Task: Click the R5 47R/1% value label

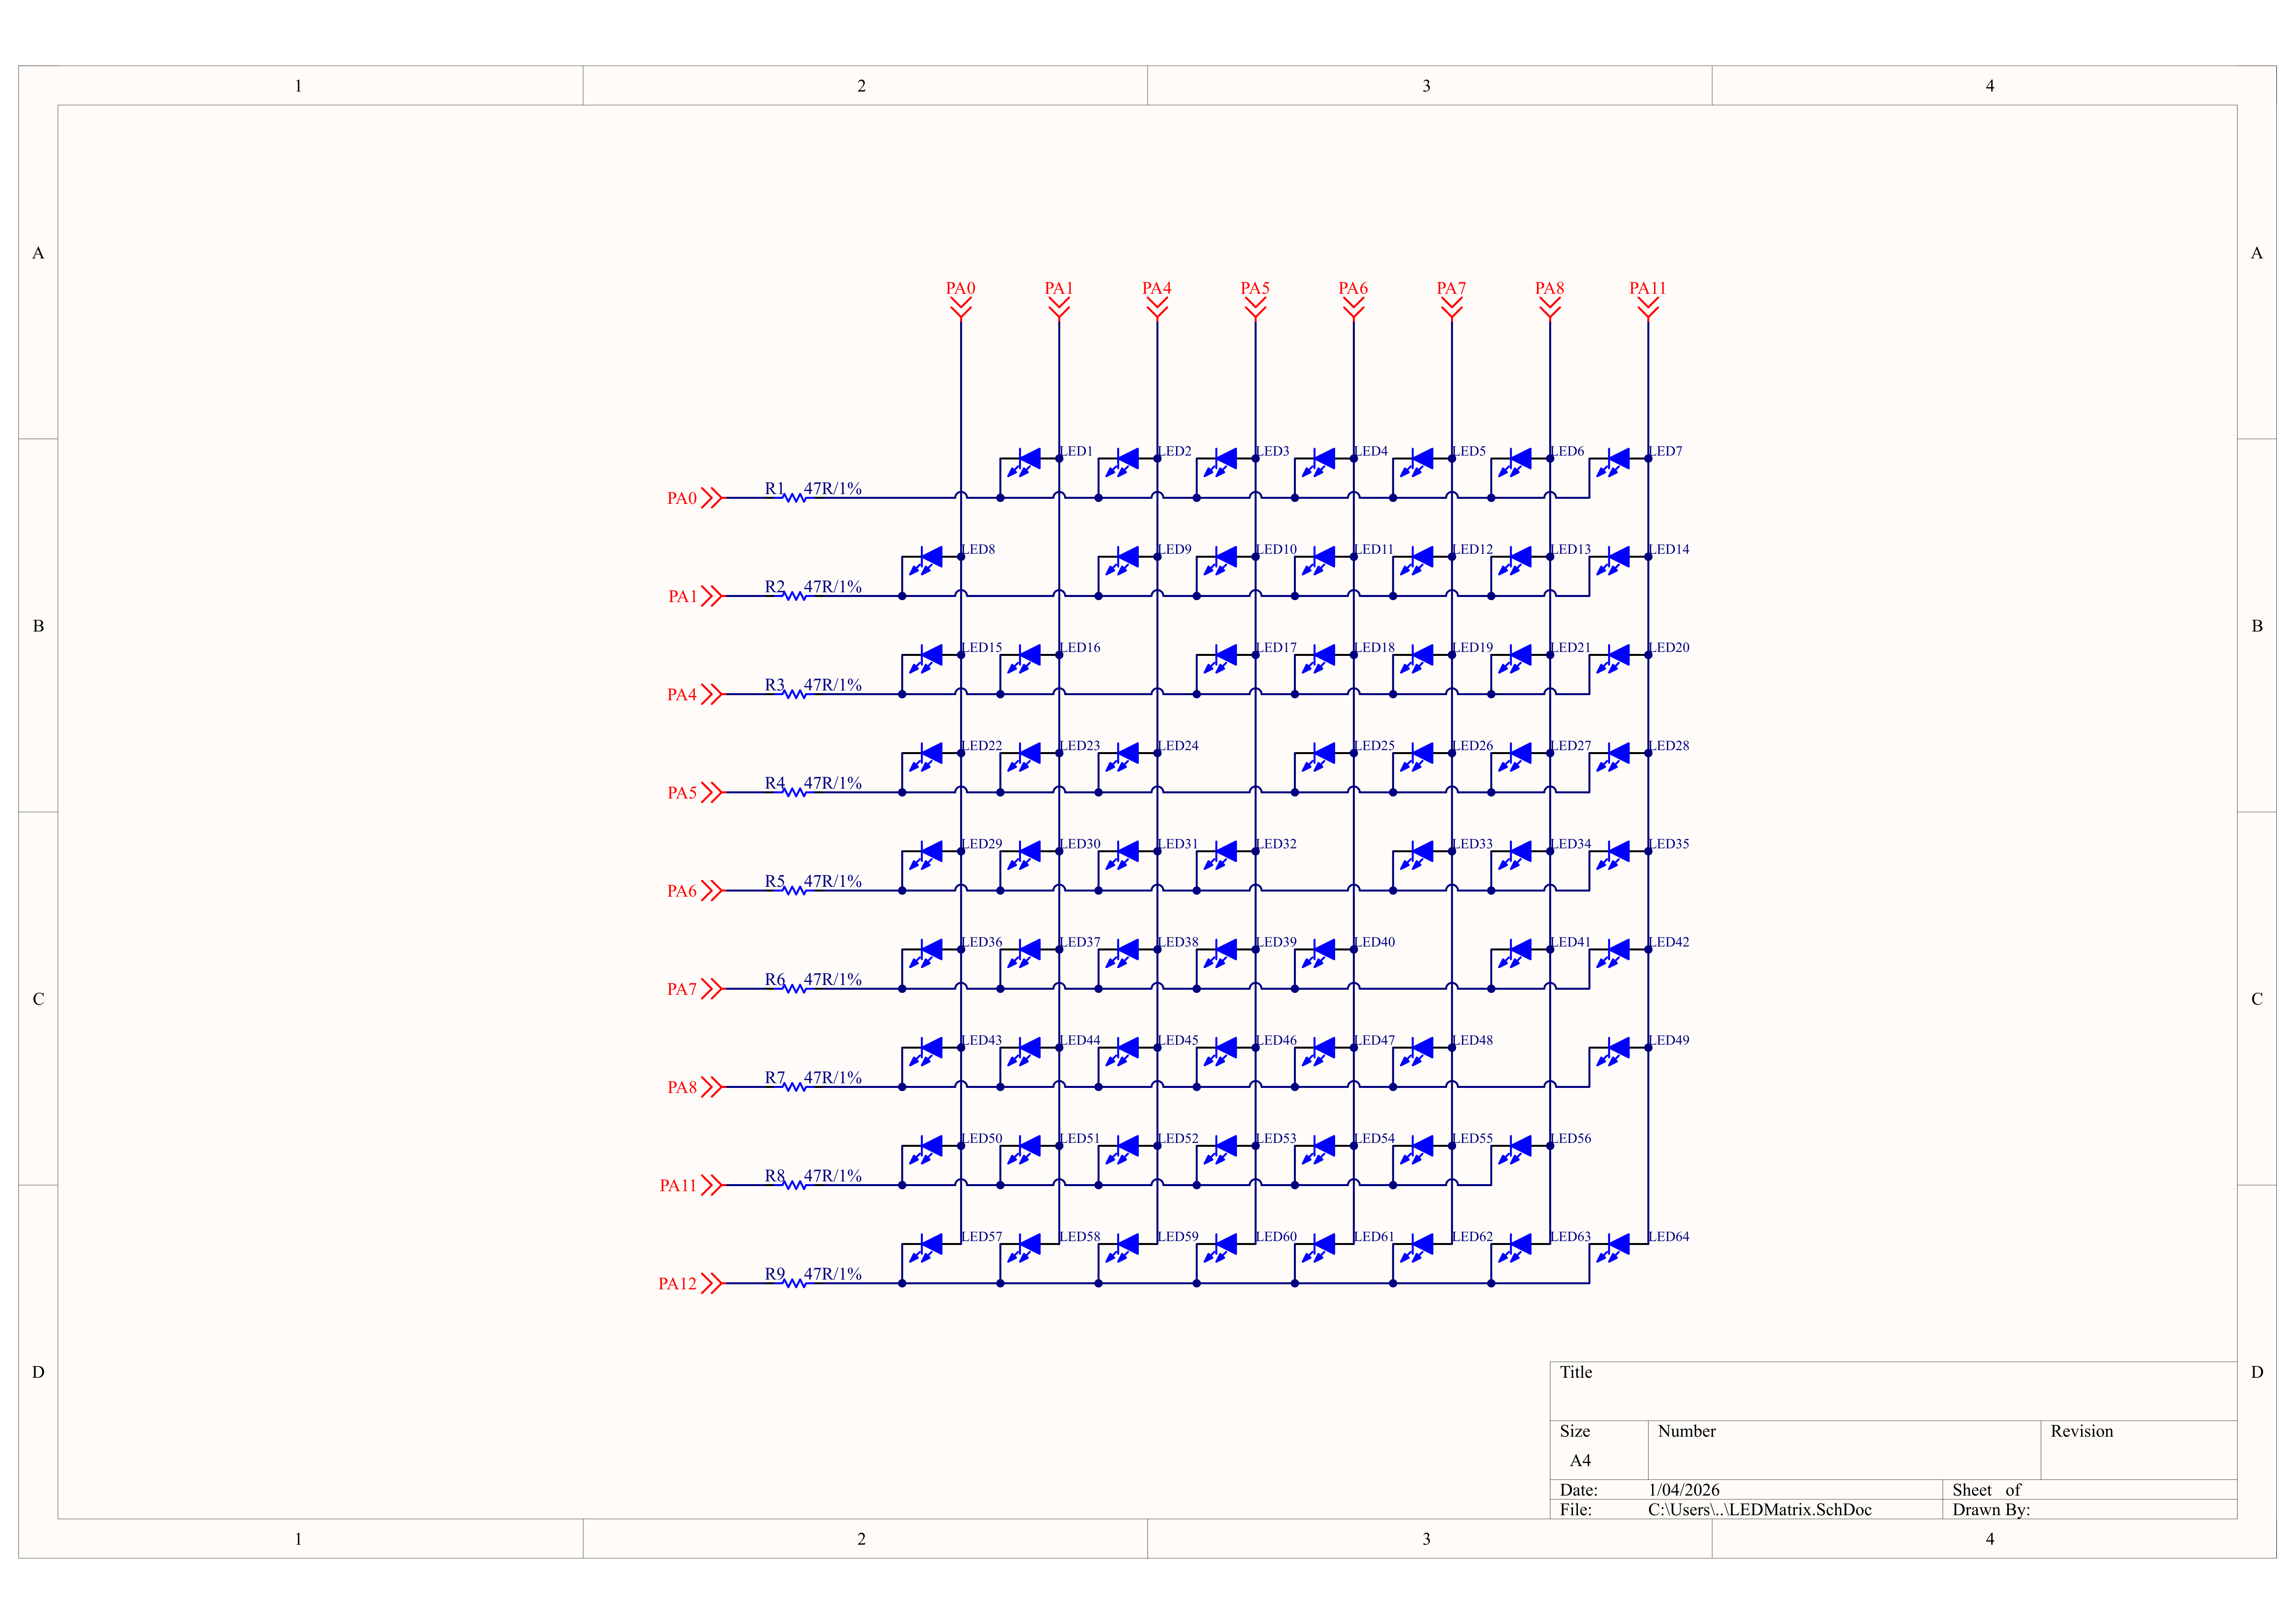Action: tap(832, 881)
